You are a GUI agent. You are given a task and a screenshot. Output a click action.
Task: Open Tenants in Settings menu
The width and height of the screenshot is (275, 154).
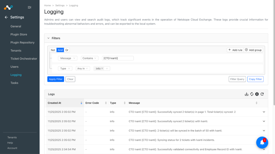(16, 51)
